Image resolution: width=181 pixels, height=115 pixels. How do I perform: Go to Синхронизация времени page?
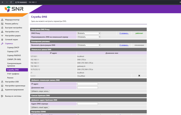coord(14,65)
